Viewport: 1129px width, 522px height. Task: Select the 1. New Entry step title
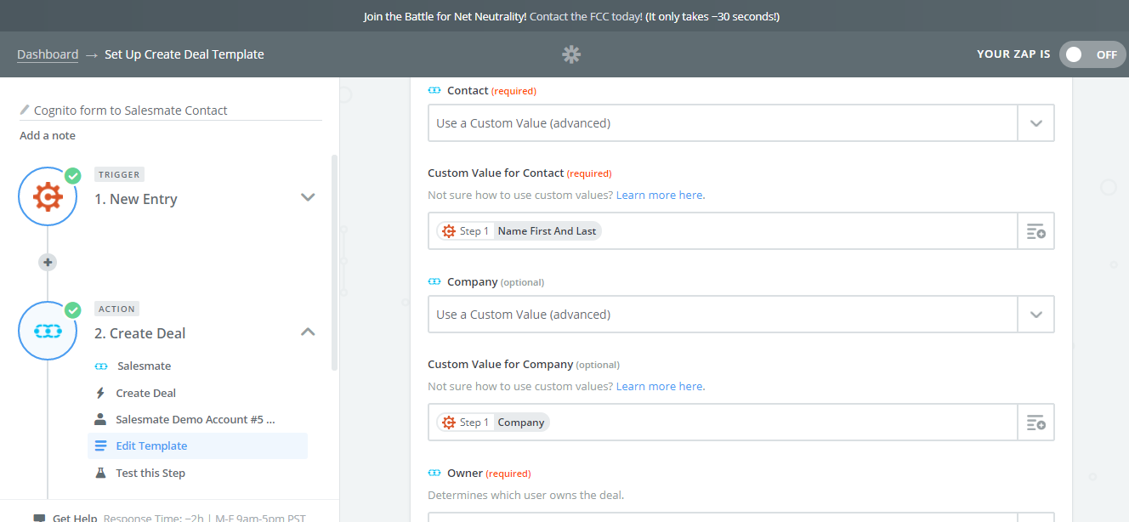point(136,199)
